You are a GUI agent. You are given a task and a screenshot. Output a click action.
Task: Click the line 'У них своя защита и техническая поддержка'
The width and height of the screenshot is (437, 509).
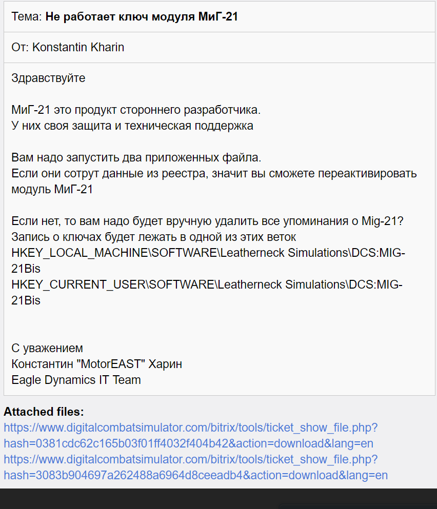point(132,126)
